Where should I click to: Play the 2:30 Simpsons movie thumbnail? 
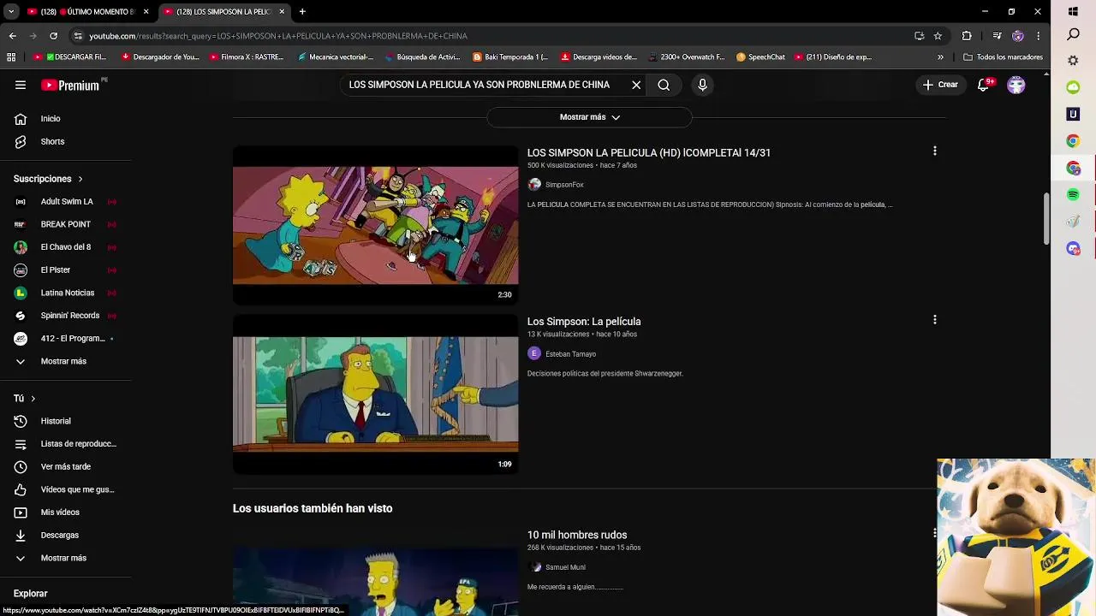375,225
